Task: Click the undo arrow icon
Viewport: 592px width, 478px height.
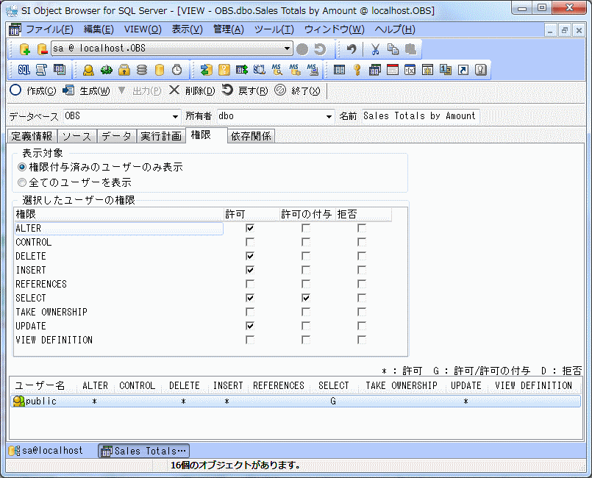Action: [352, 49]
